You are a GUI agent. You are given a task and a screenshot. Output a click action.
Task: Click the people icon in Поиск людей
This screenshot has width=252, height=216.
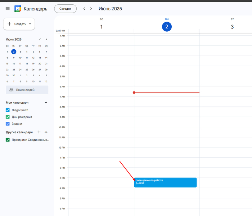pos(12,90)
